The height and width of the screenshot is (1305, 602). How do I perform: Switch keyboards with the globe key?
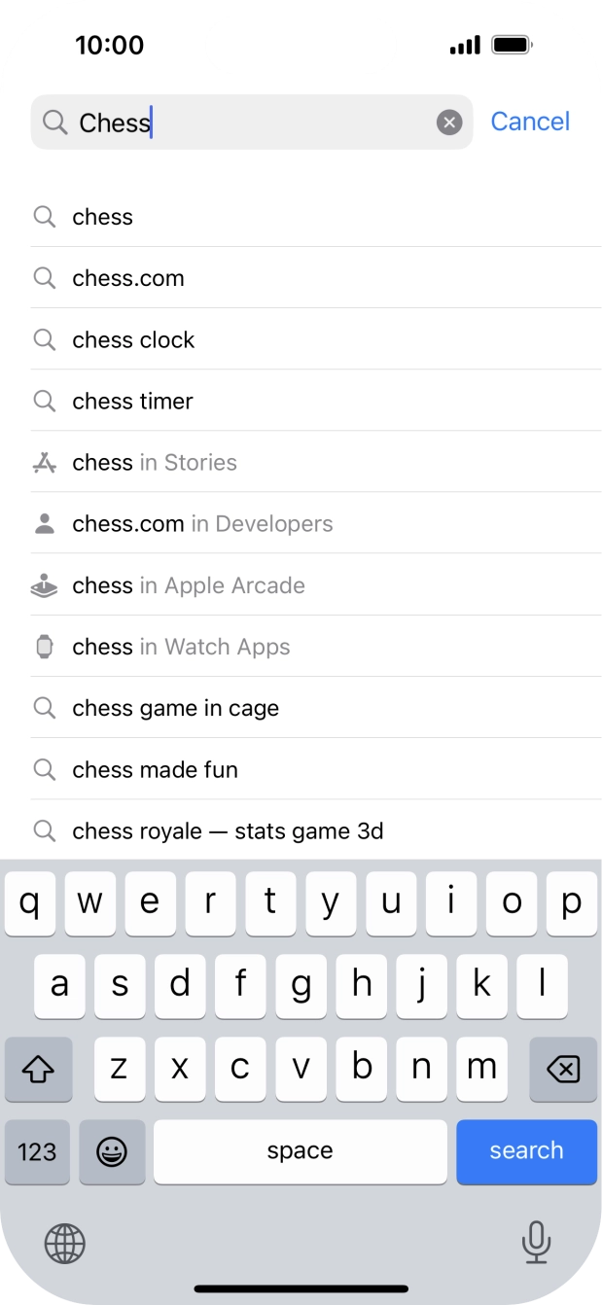(x=64, y=1243)
